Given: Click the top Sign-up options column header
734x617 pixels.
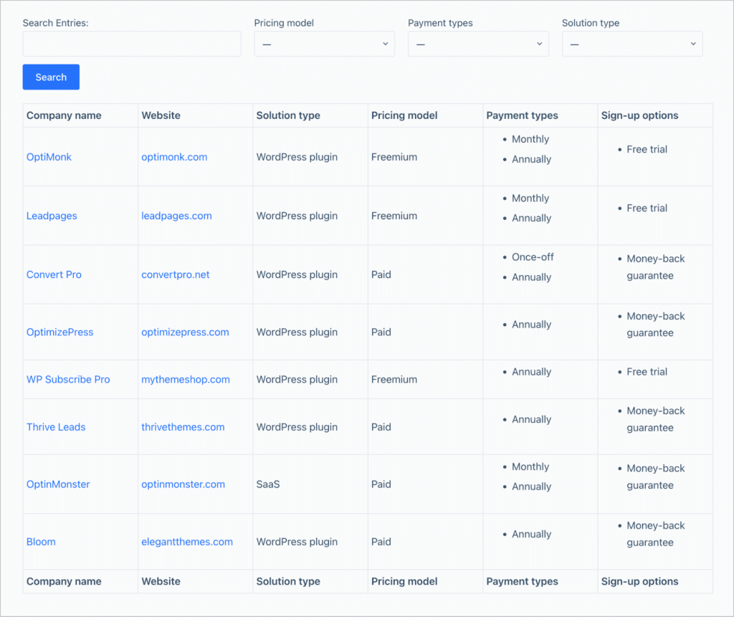Looking at the screenshot, I should coord(640,115).
